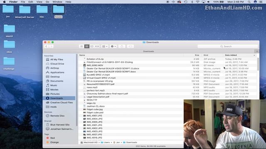Screen dimensions: 266x149
Task: Open Movies in sidebar
Action: click(54, 89)
